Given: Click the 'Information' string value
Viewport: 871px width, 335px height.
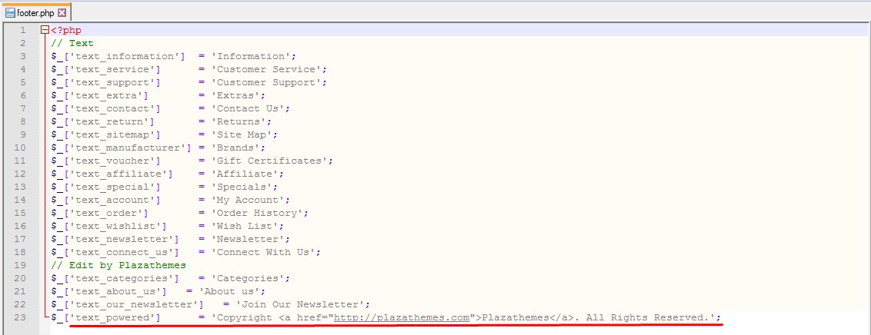Looking at the screenshot, I should (x=253, y=57).
